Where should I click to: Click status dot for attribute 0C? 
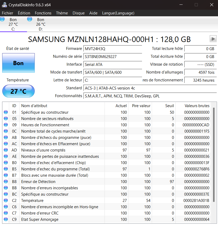point(6,131)
